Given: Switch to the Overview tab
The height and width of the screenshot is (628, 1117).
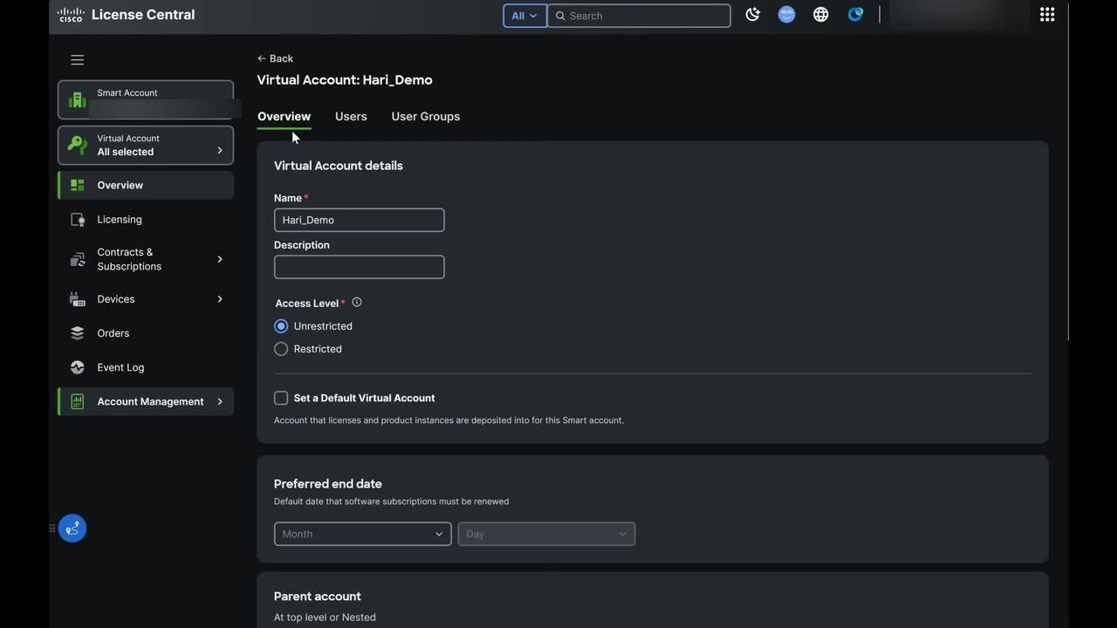Looking at the screenshot, I should click(284, 116).
